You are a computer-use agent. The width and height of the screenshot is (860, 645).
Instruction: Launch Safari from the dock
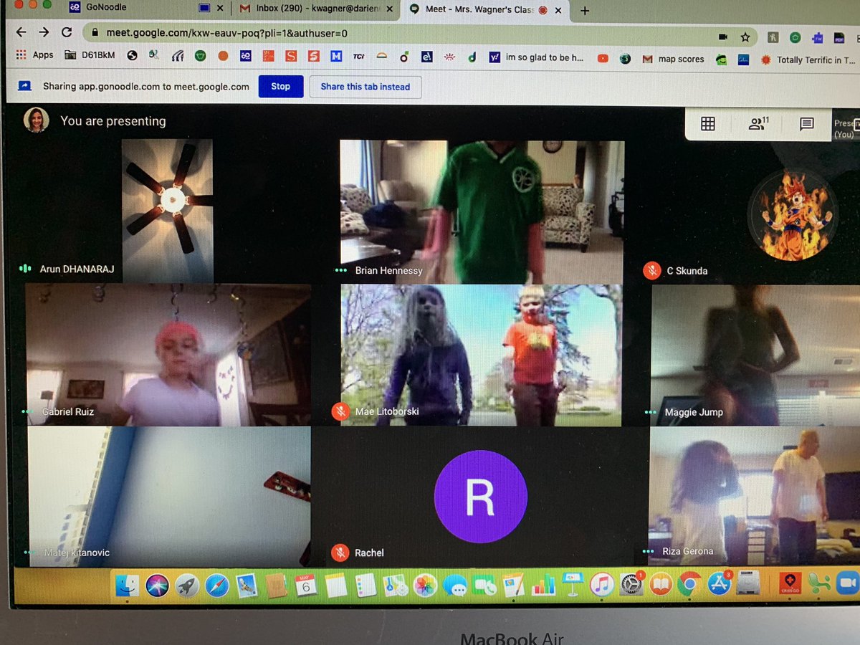coord(218,585)
